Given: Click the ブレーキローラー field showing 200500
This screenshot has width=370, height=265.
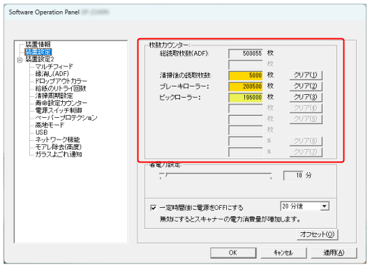Looking at the screenshot, I should (246, 86).
